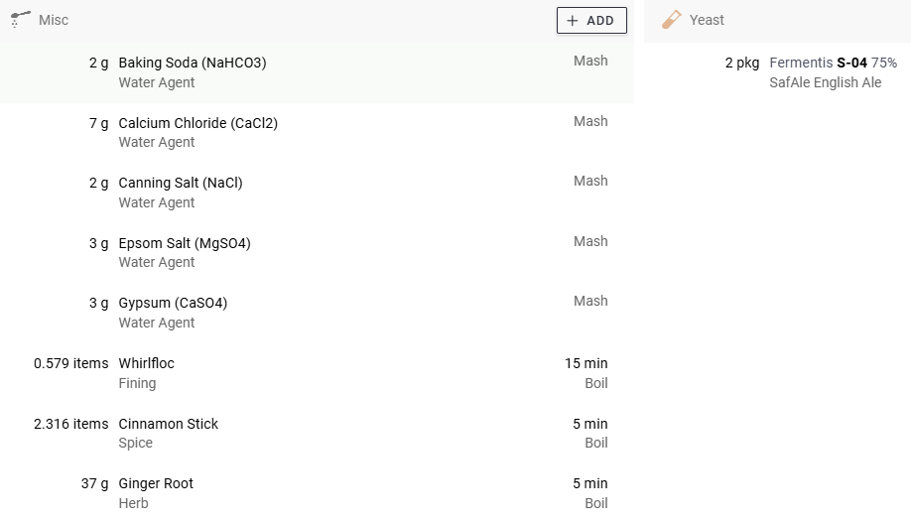Select the Ginger Root herb row

(156, 483)
